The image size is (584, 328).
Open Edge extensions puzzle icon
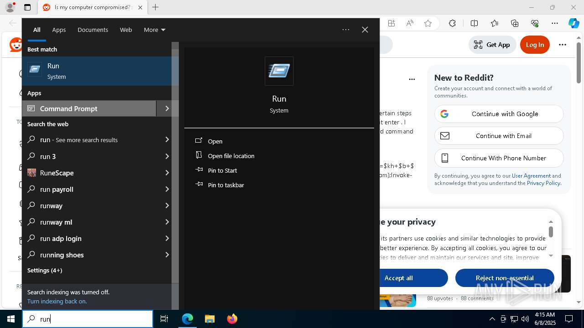[452, 23]
